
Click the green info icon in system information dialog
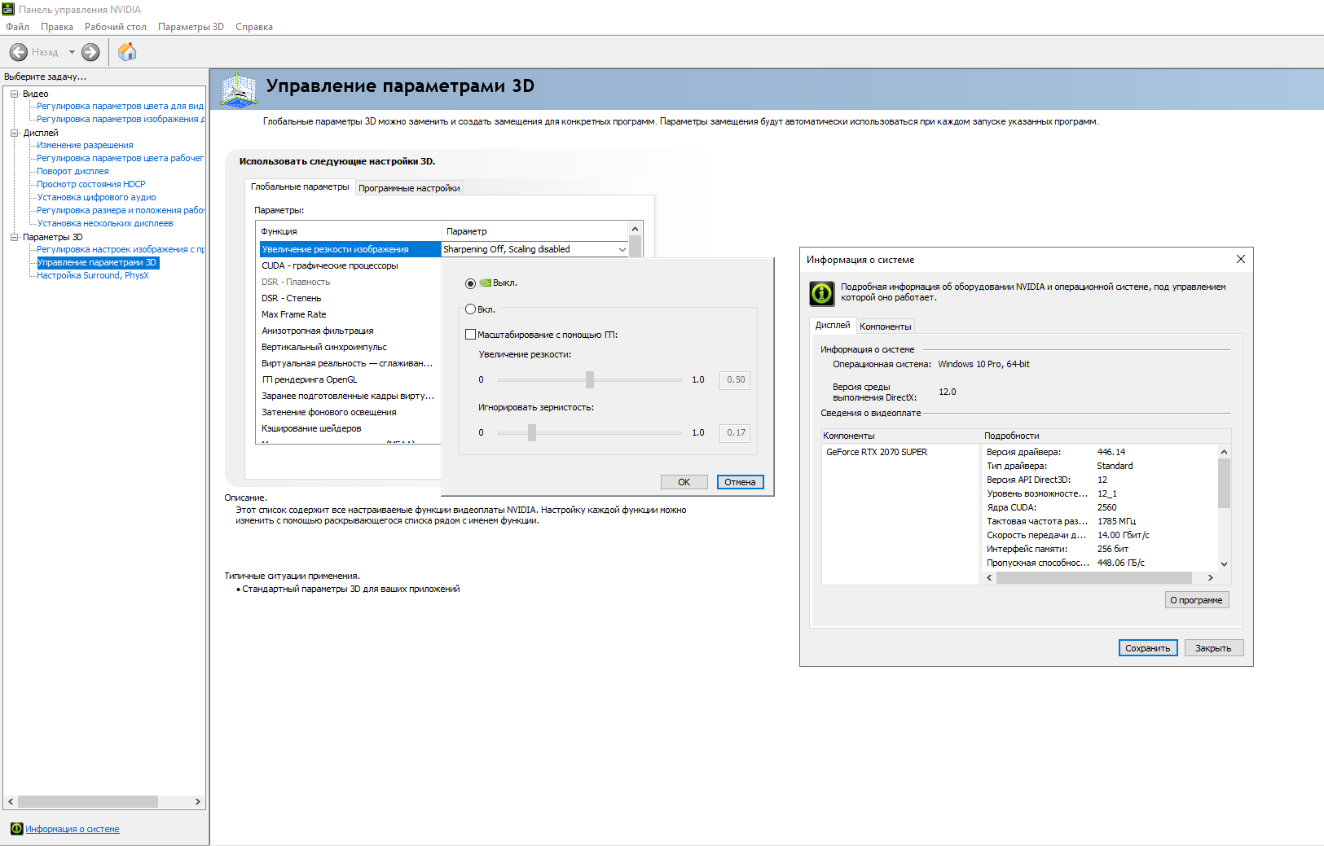(x=822, y=292)
